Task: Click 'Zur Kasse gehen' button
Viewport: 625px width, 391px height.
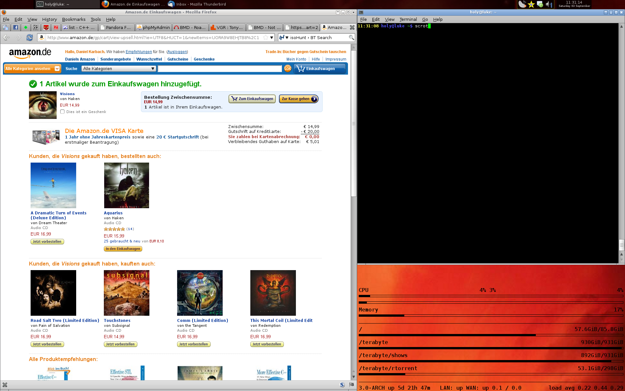Action: click(299, 99)
